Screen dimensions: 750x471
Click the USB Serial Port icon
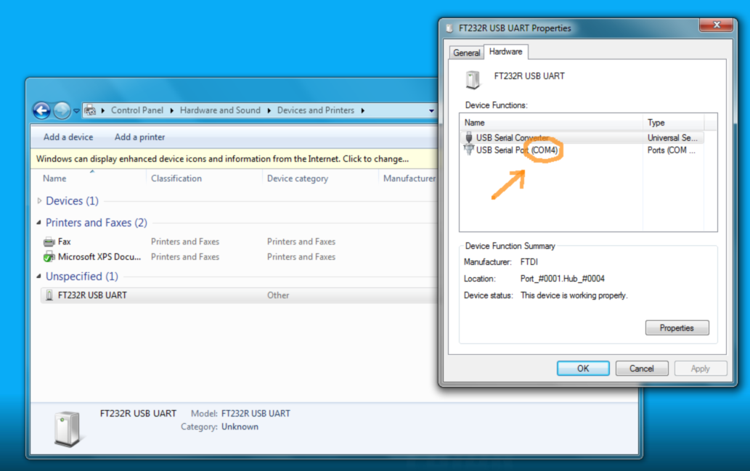click(x=469, y=150)
